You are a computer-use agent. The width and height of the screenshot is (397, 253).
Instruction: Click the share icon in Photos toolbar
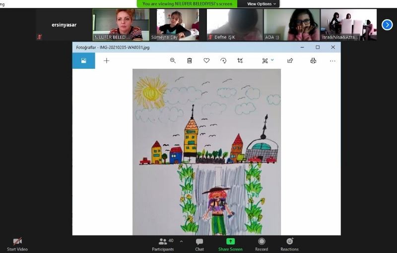[x=290, y=60]
